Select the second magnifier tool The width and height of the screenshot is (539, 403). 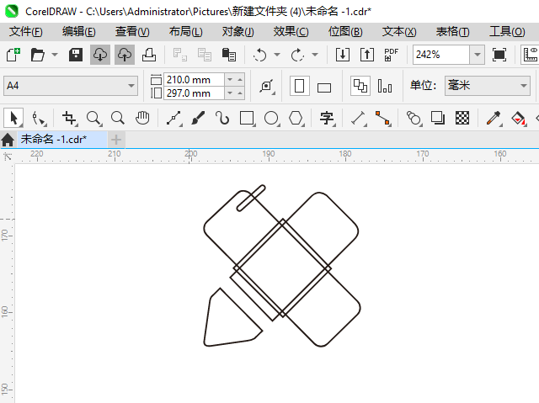point(118,118)
